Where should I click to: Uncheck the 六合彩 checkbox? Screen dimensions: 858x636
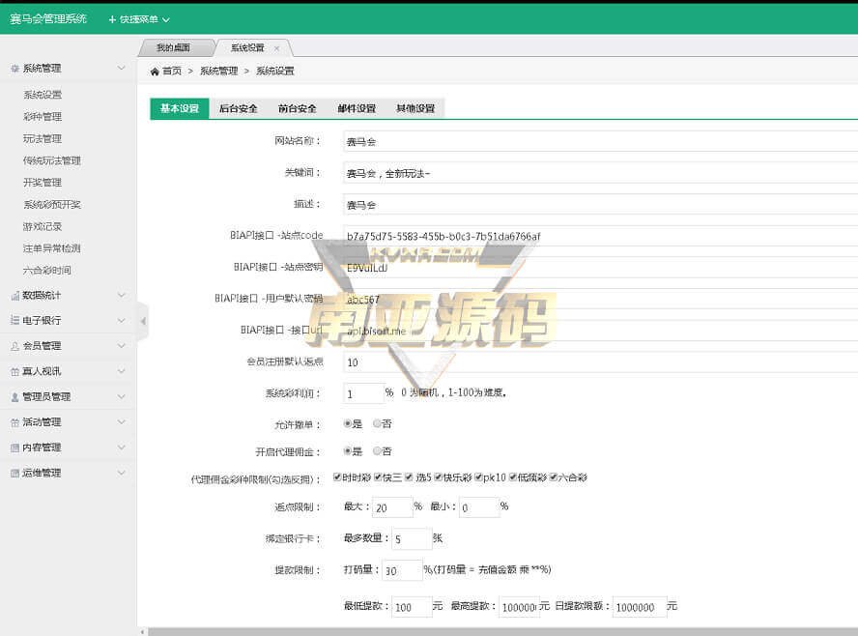tap(553, 477)
